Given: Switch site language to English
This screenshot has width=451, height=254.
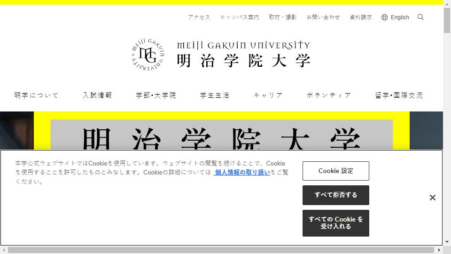Looking at the screenshot, I should click(399, 17).
